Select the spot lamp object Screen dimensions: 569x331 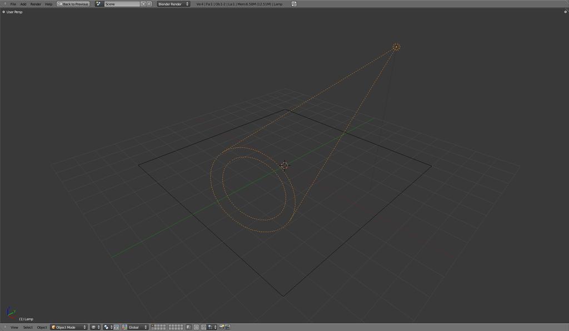[x=396, y=47]
